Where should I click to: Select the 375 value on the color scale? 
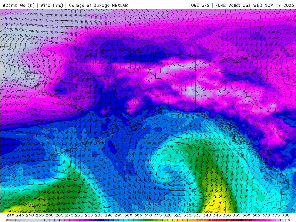pos(276,215)
